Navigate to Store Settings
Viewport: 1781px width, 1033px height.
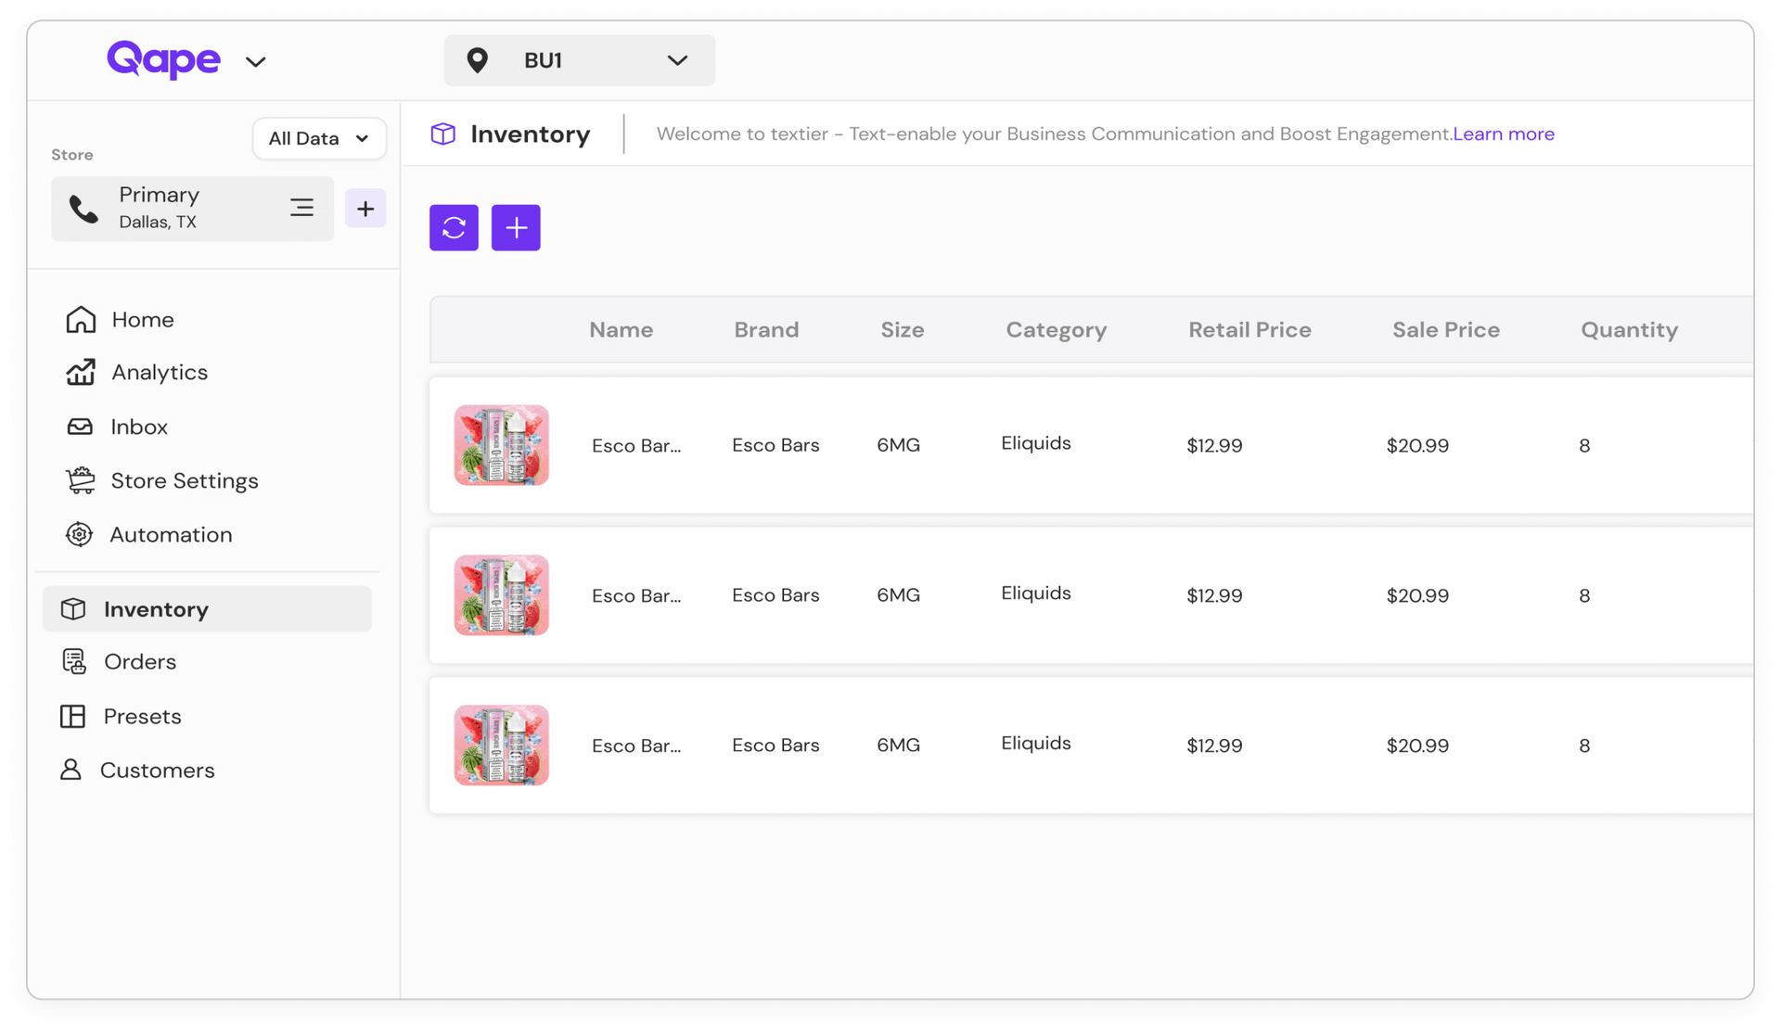pyautogui.click(x=184, y=480)
